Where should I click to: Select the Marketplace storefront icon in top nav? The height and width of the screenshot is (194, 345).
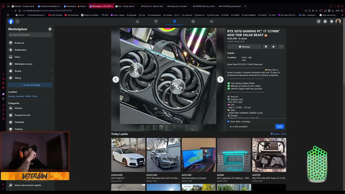174,22
